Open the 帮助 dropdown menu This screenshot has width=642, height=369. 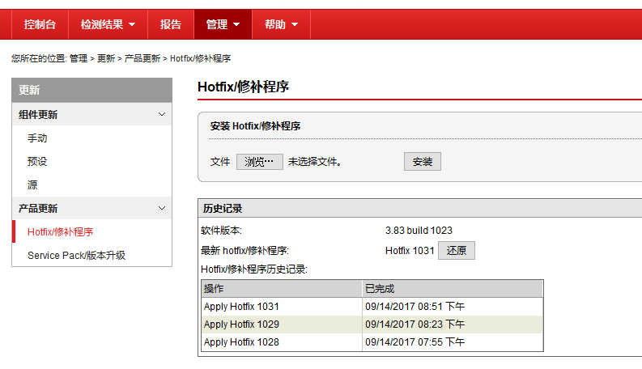click(281, 24)
